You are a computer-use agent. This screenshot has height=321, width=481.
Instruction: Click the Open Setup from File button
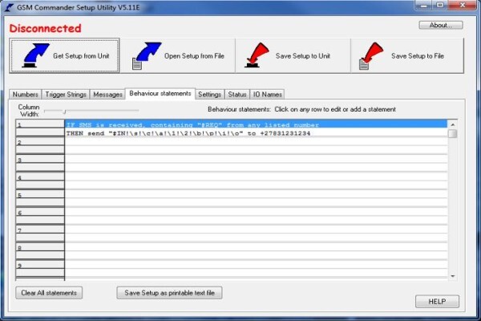click(x=178, y=55)
